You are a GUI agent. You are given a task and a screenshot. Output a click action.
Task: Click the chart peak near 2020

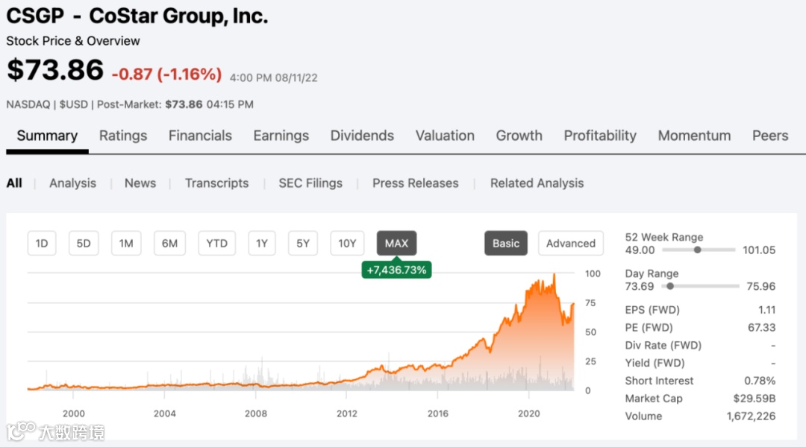tap(554, 275)
